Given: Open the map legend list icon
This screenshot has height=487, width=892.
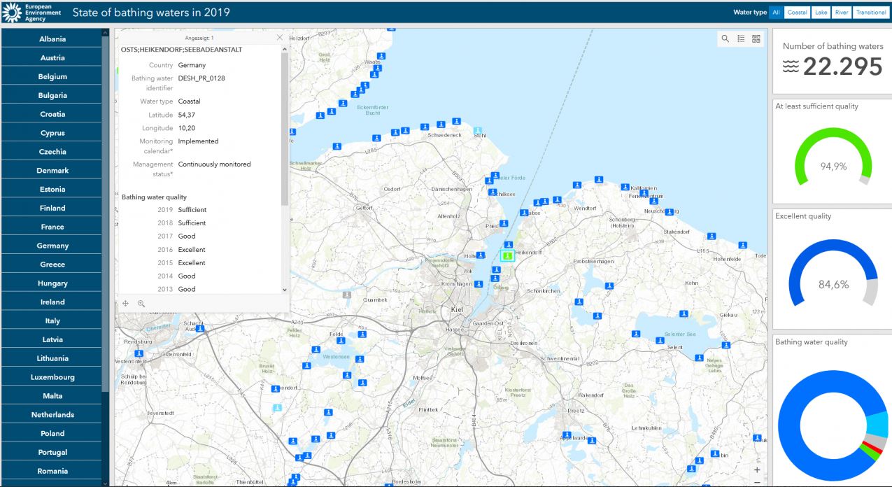Looking at the screenshot, I should point(741,39).
